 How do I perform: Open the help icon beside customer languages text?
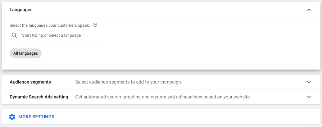click(95, 25)
